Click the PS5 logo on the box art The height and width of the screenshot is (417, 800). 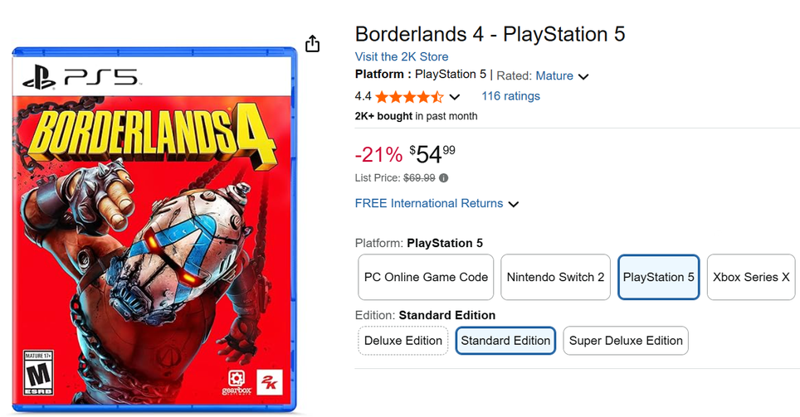(x=80, y=79)
